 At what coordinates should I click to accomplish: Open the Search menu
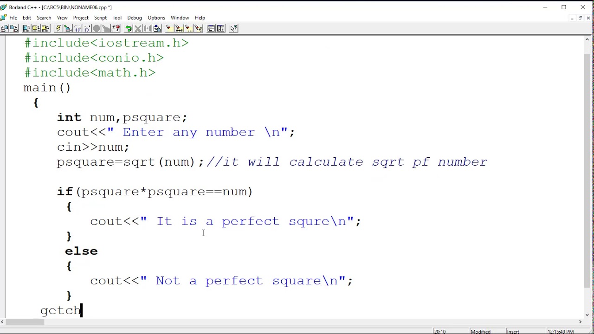[44, 18]
